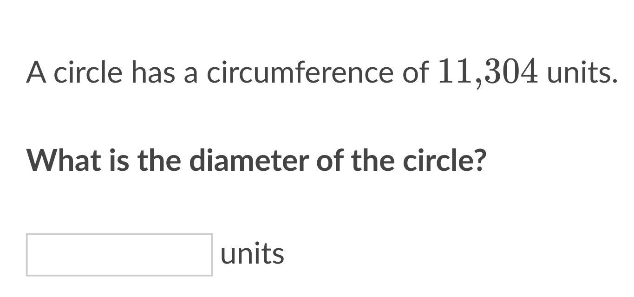The width and height of the screenshot is (634, 297).
Task: Click the empty diameter answer box
Action: pyautogui.click(x=119, y=255)
